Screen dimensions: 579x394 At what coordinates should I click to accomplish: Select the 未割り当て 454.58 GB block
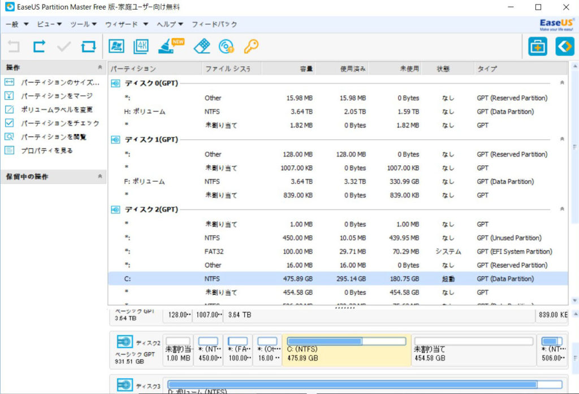coord(473,350)
